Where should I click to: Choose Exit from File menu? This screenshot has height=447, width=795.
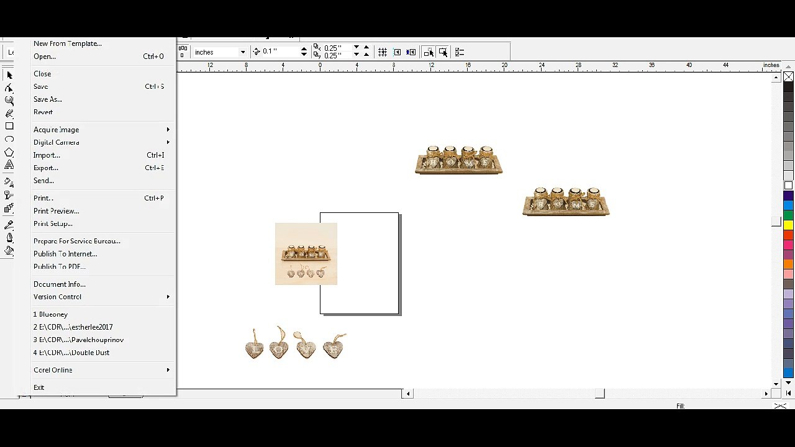[101, 387]
